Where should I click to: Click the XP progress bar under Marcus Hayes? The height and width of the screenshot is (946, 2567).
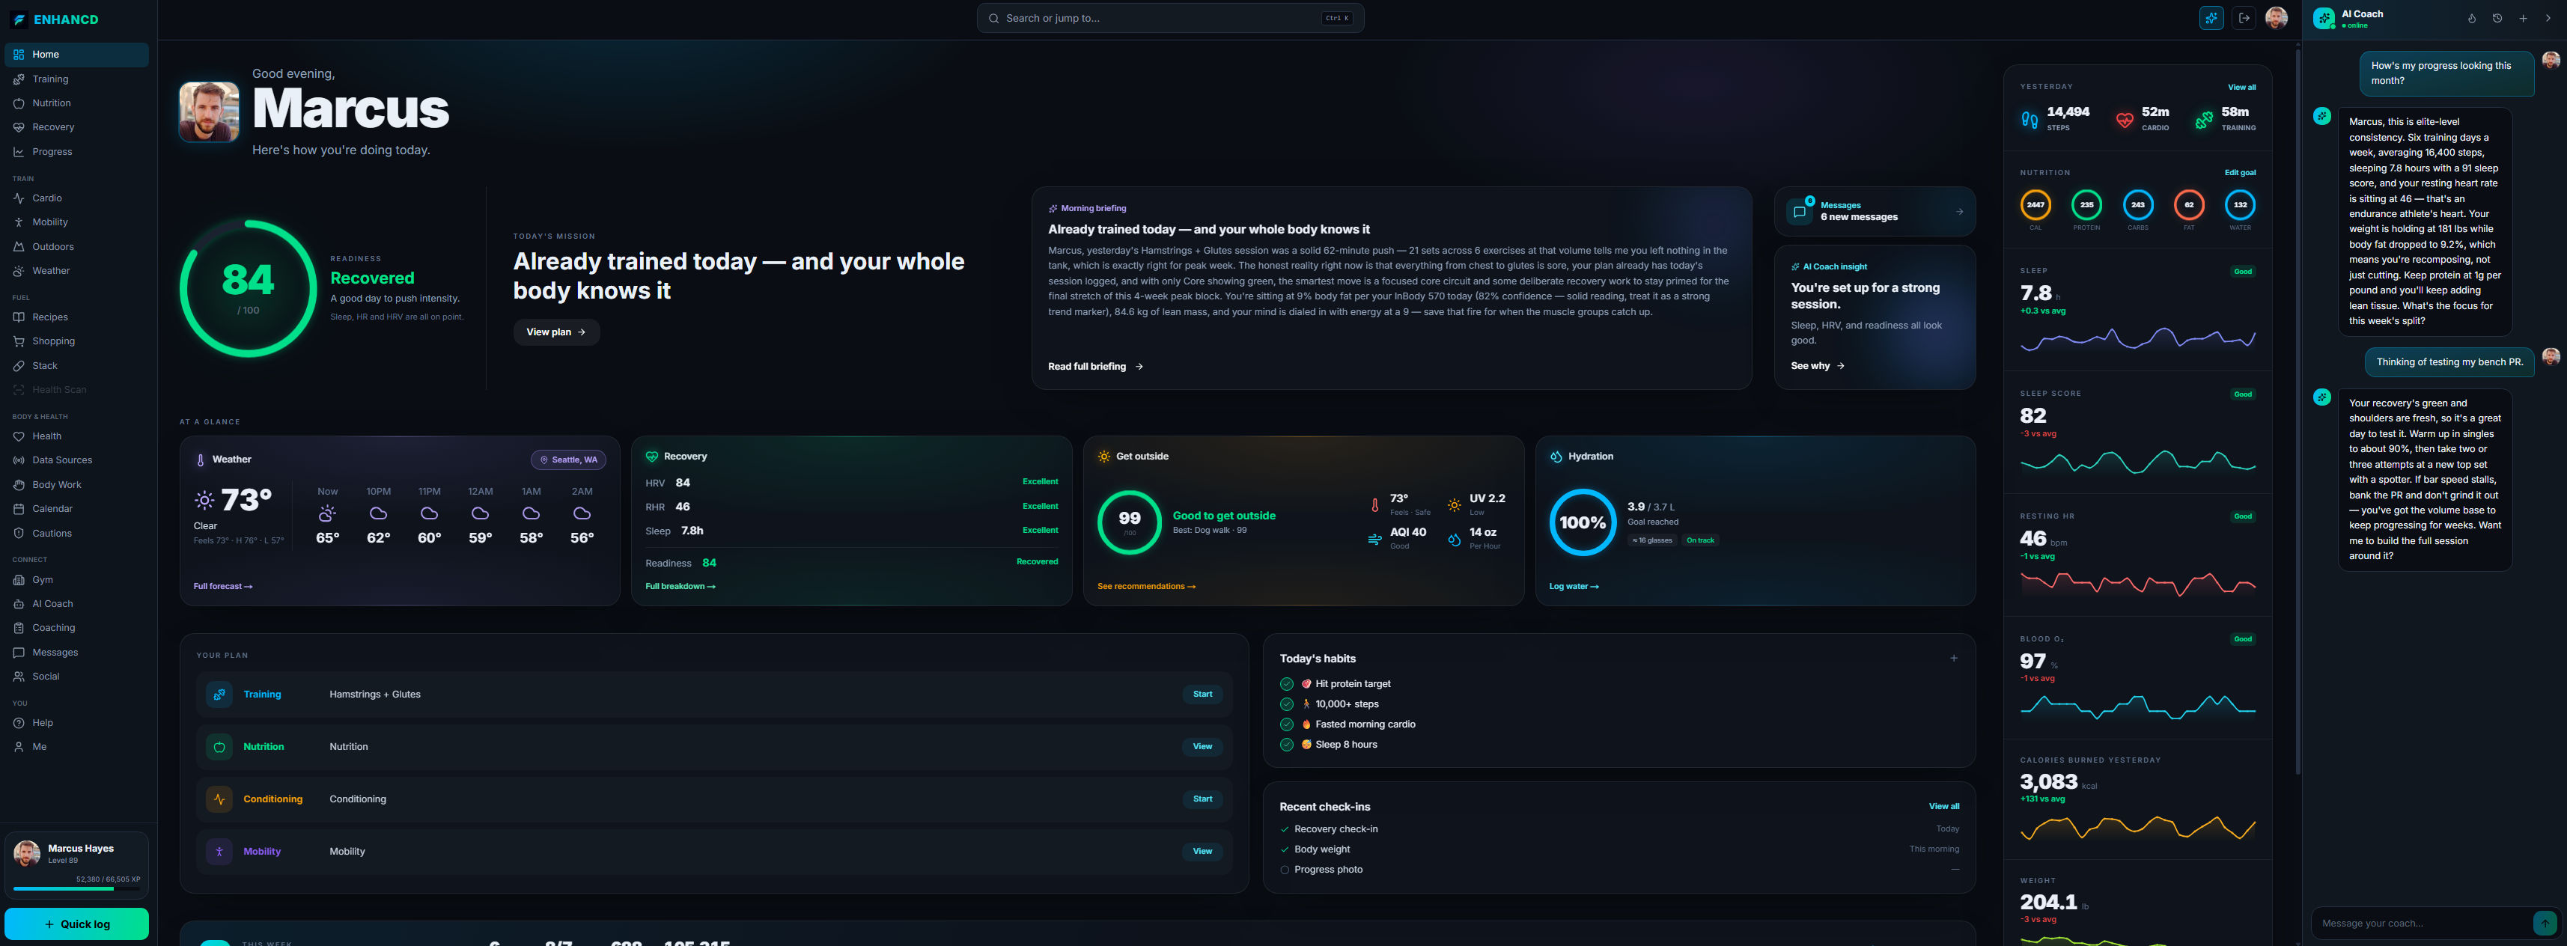click(x=76, y=888)
